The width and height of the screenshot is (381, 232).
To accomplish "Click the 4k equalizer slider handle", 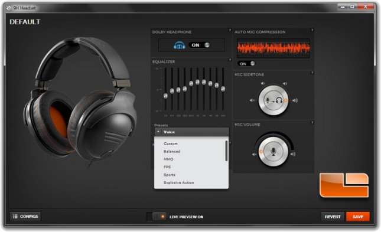I will (x=210, y=84).
